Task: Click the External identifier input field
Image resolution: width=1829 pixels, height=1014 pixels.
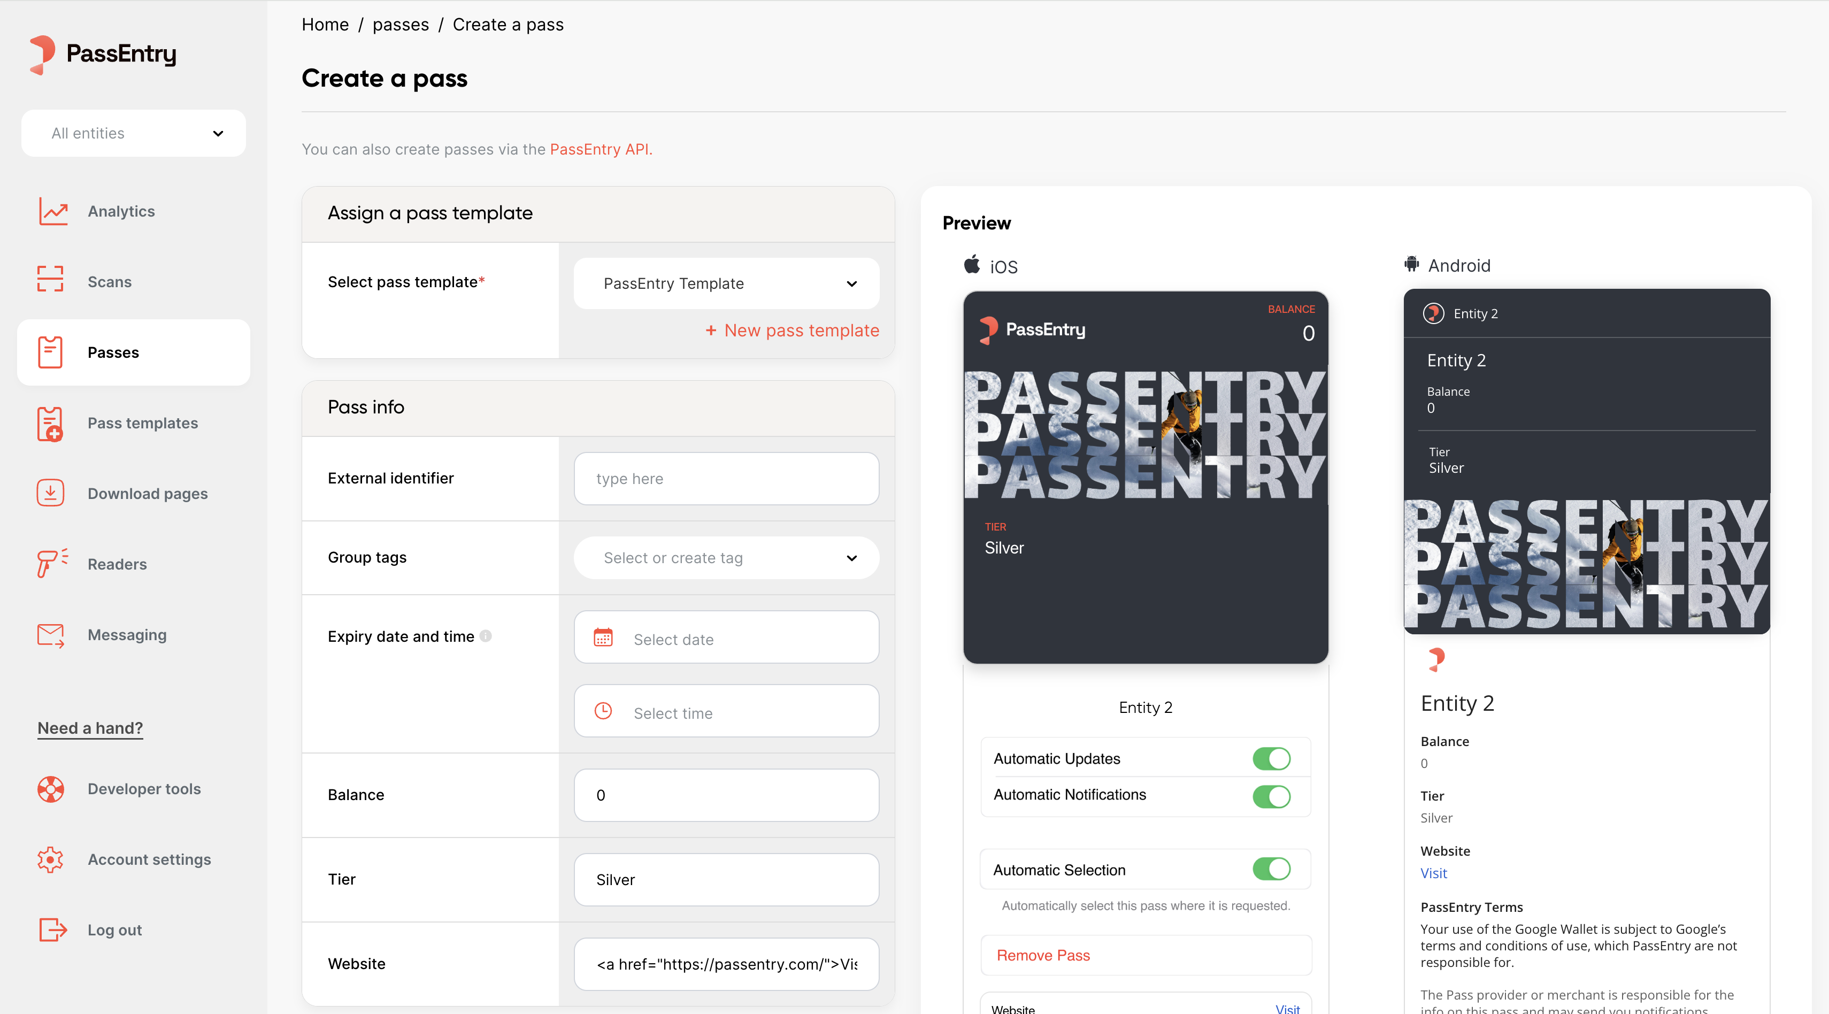Action: pyautogui.click(x=726, y=479)
